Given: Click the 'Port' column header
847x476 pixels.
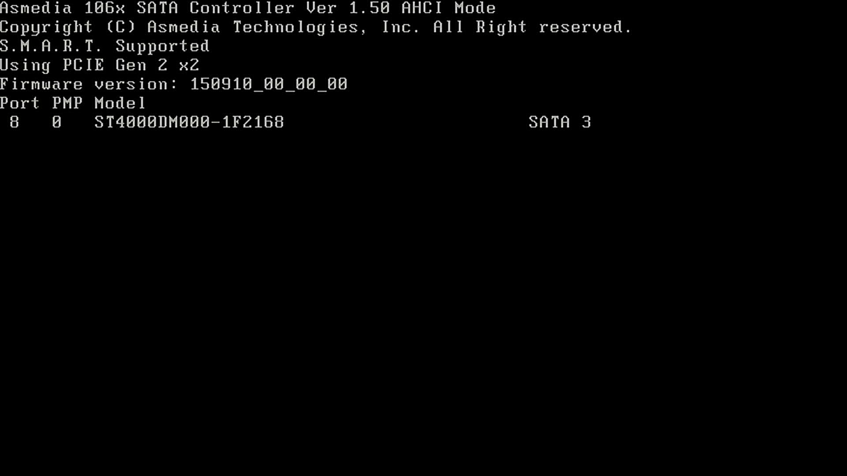Looking at the screenshot, I should tap(20, 103).
